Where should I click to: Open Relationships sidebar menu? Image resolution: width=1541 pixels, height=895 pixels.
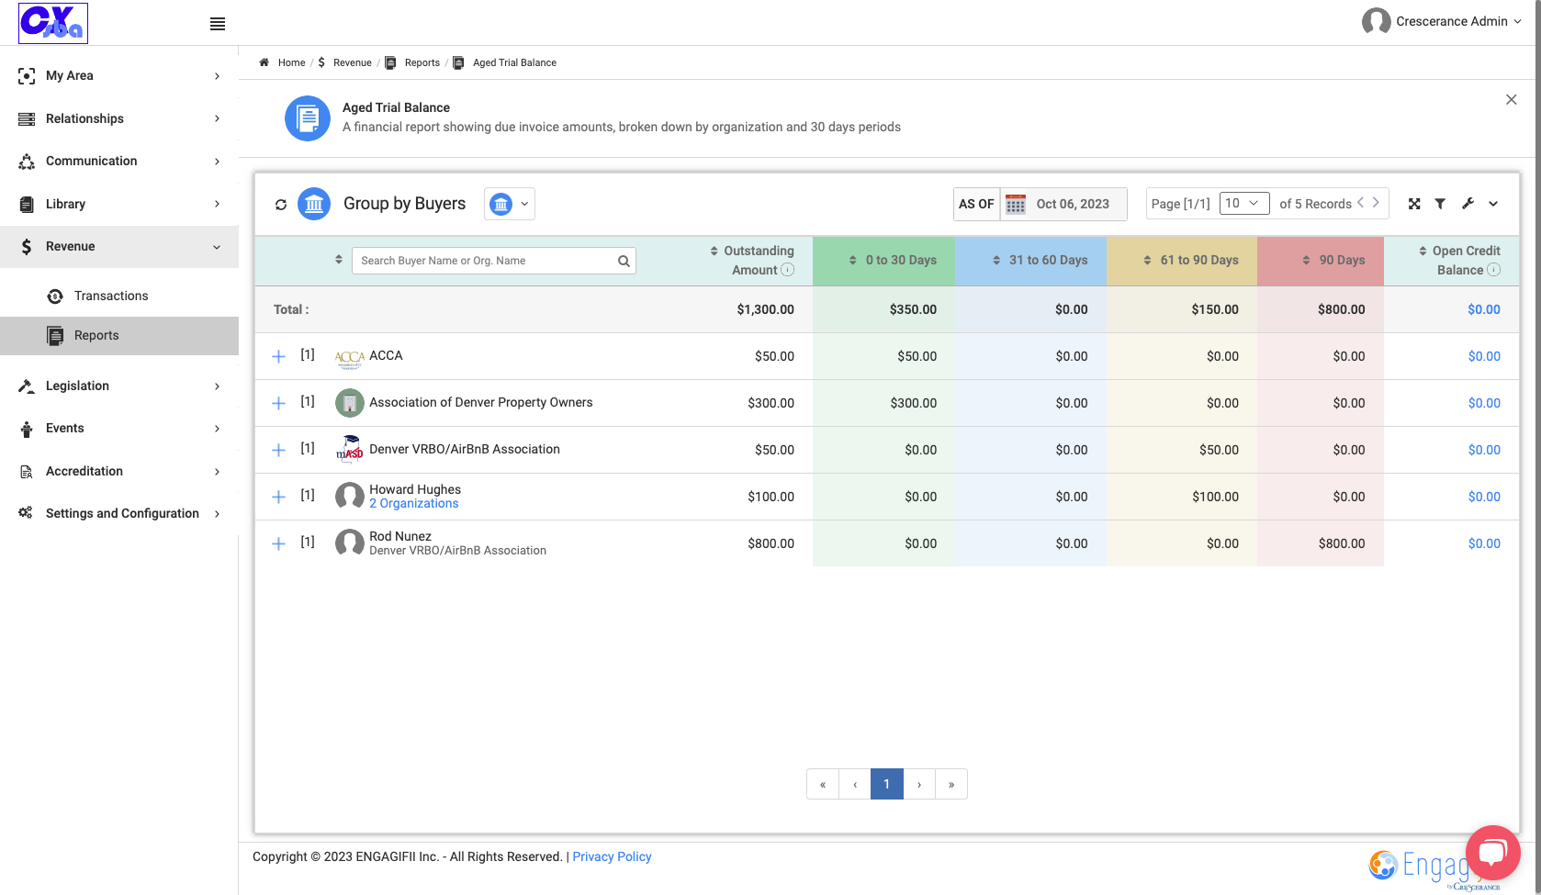coord(119,118)
